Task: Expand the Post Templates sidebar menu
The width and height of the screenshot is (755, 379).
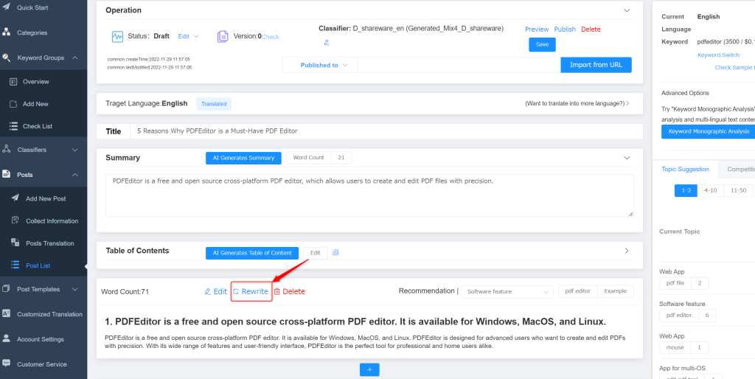Action: point(75,290)
